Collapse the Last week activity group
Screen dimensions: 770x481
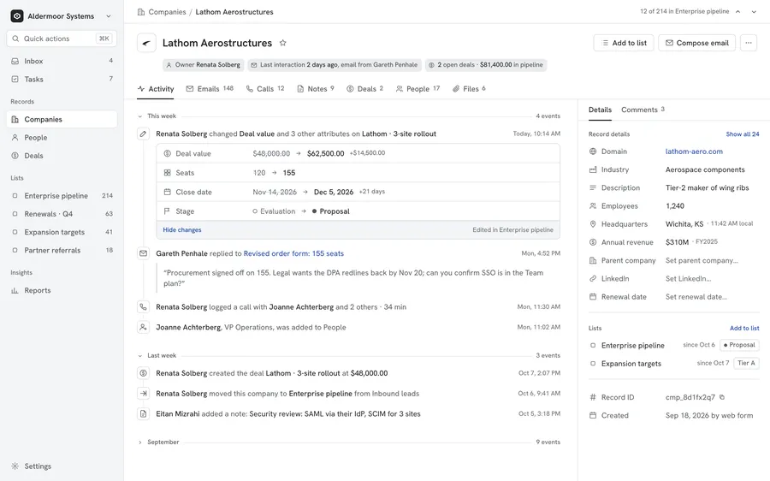140,356
